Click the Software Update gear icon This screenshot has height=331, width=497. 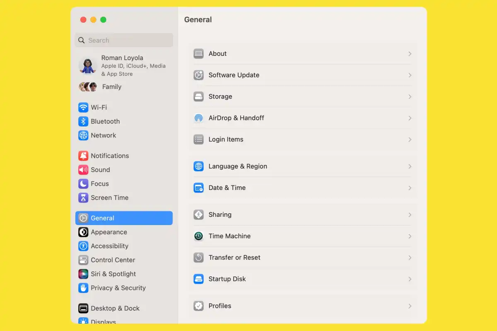(199, 75)
